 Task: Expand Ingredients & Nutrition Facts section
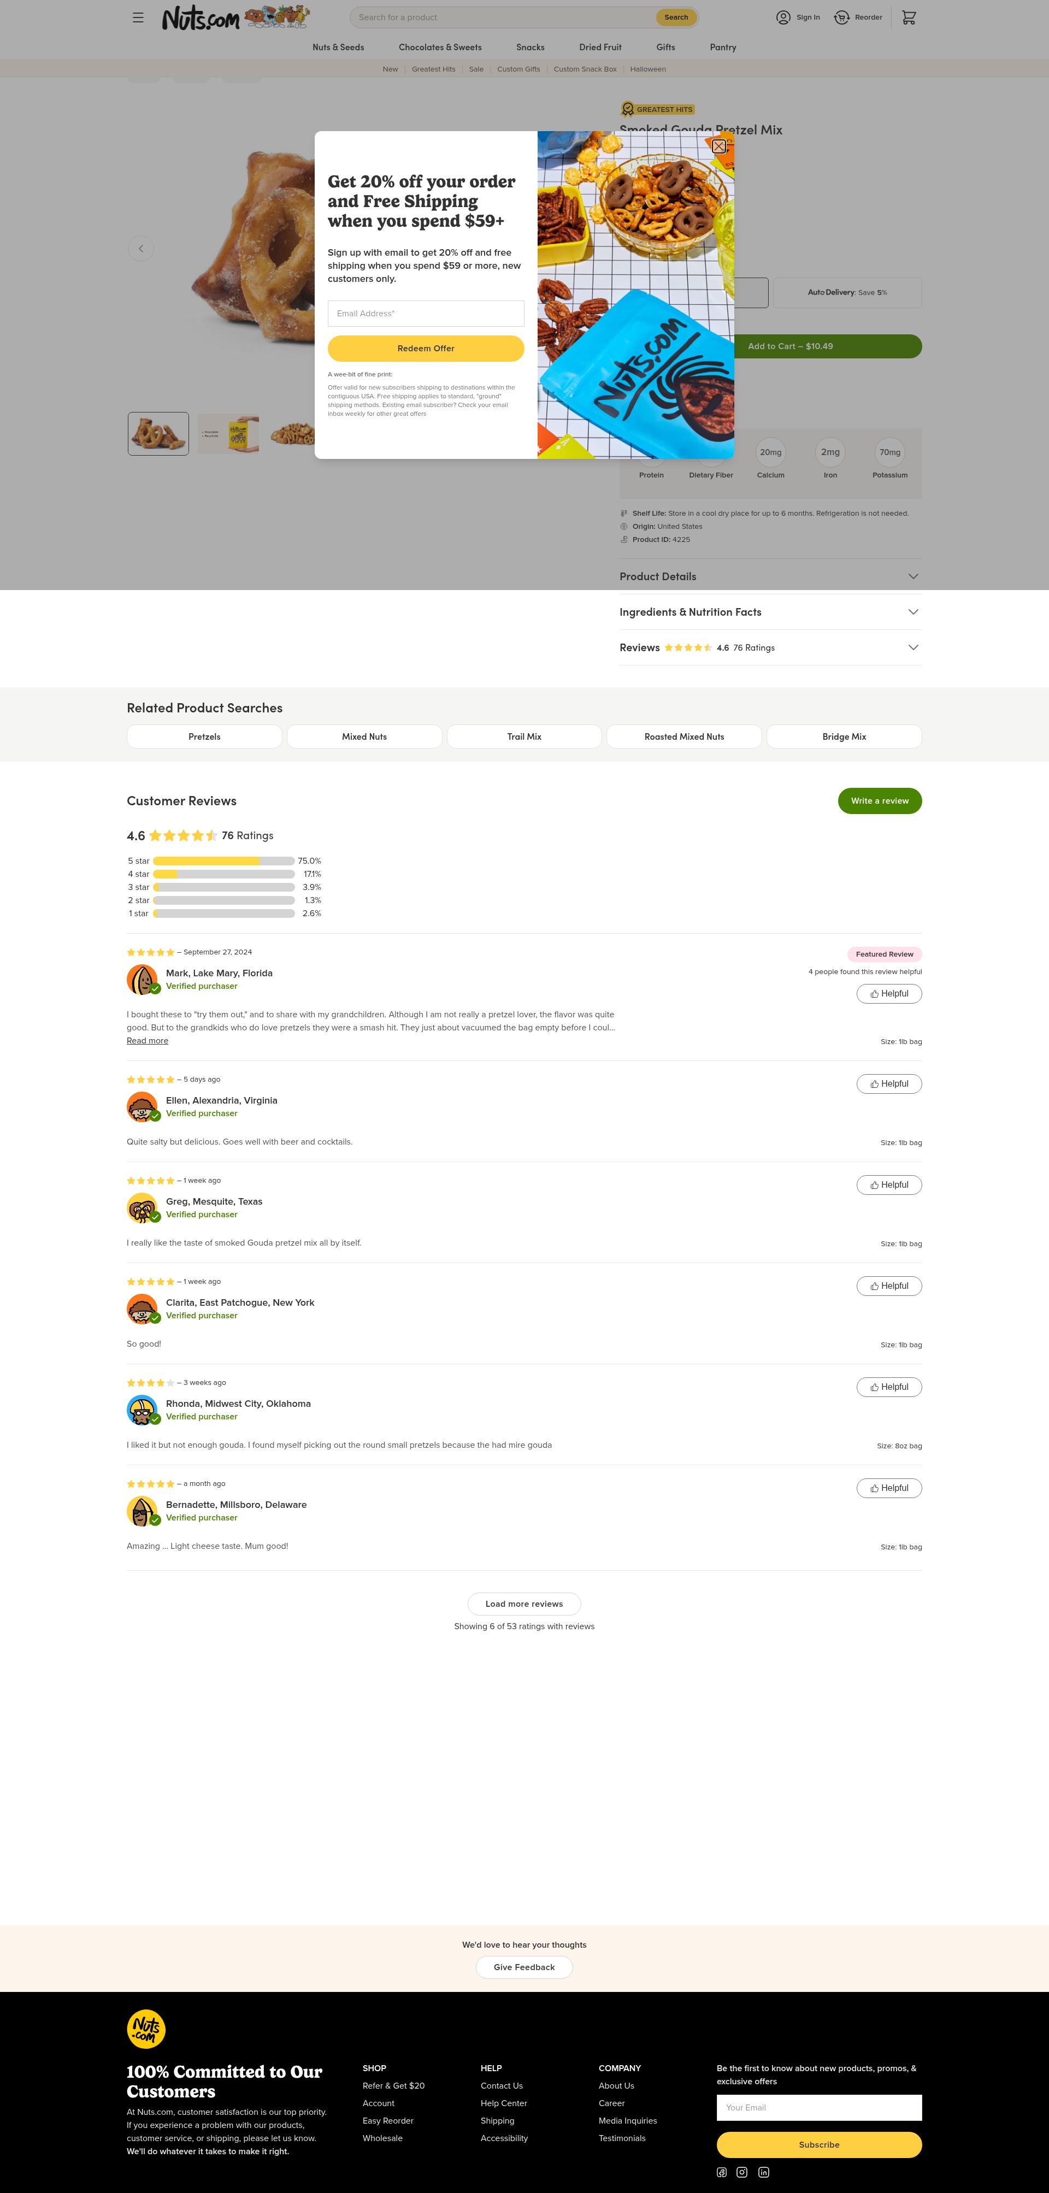[x=770, y=612]
